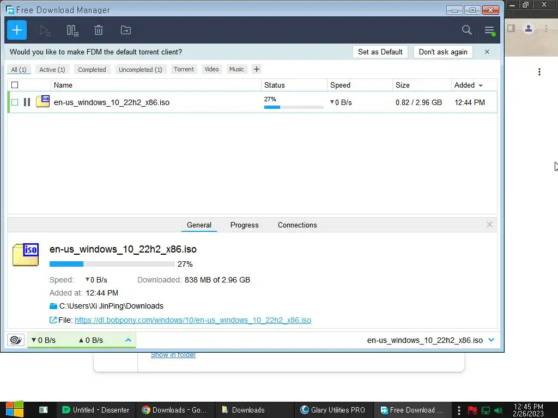Viewport: 558px width, 418px height.
Task: Click large iso file icon in General panel
Action: tap(26, 255)
